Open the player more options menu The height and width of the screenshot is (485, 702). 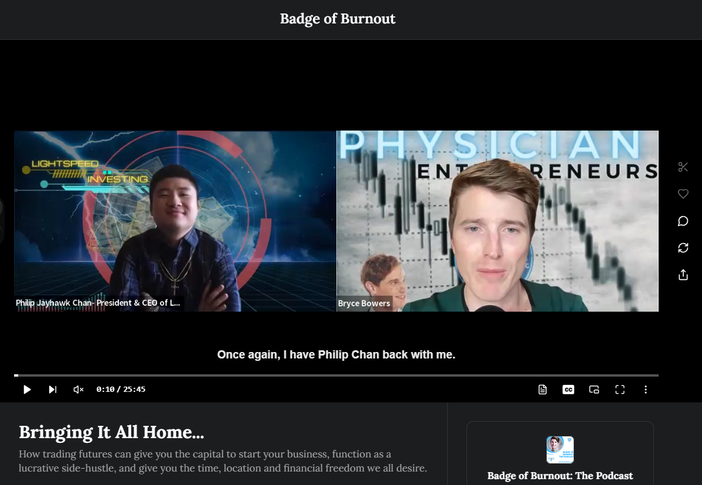[x=645, y=390]
